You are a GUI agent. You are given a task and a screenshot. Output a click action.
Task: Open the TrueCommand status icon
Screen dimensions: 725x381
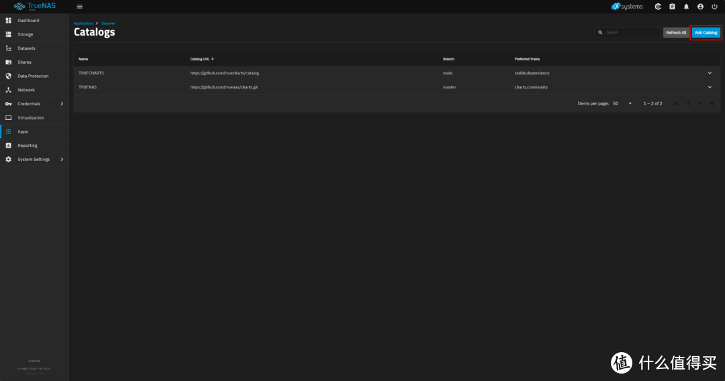[658, 7]
